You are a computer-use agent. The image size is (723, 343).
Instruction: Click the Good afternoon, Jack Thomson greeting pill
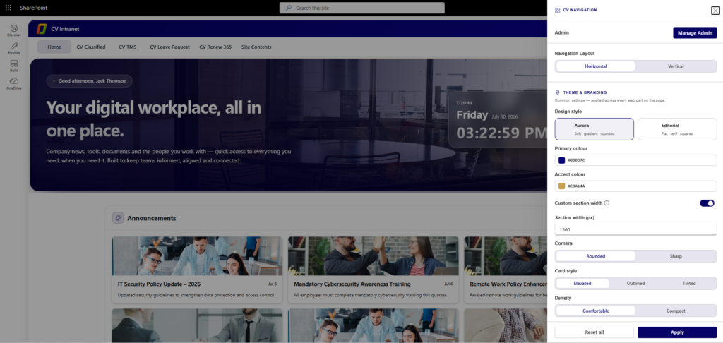(x=90, y=81)
